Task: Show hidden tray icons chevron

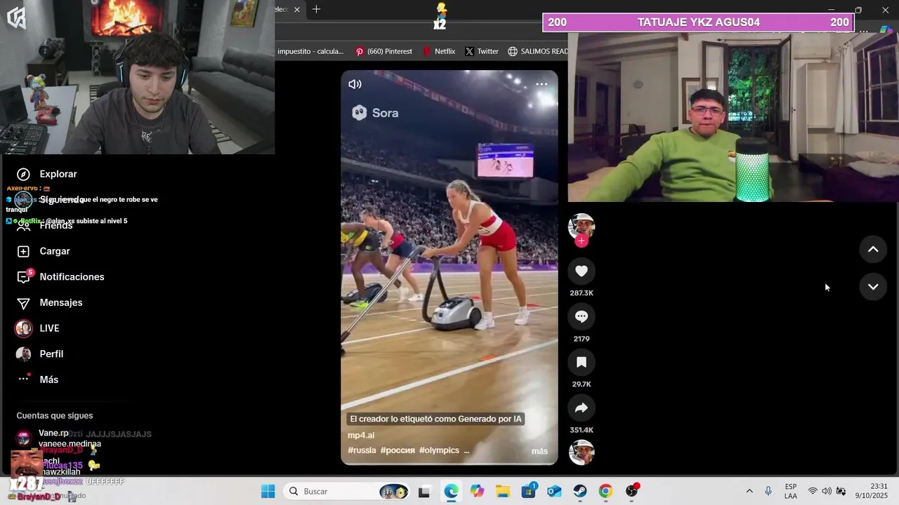Action: tap(749, 491)
